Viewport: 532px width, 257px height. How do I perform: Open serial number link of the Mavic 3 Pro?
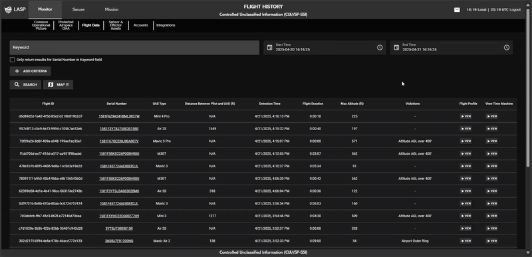point(119,141)
